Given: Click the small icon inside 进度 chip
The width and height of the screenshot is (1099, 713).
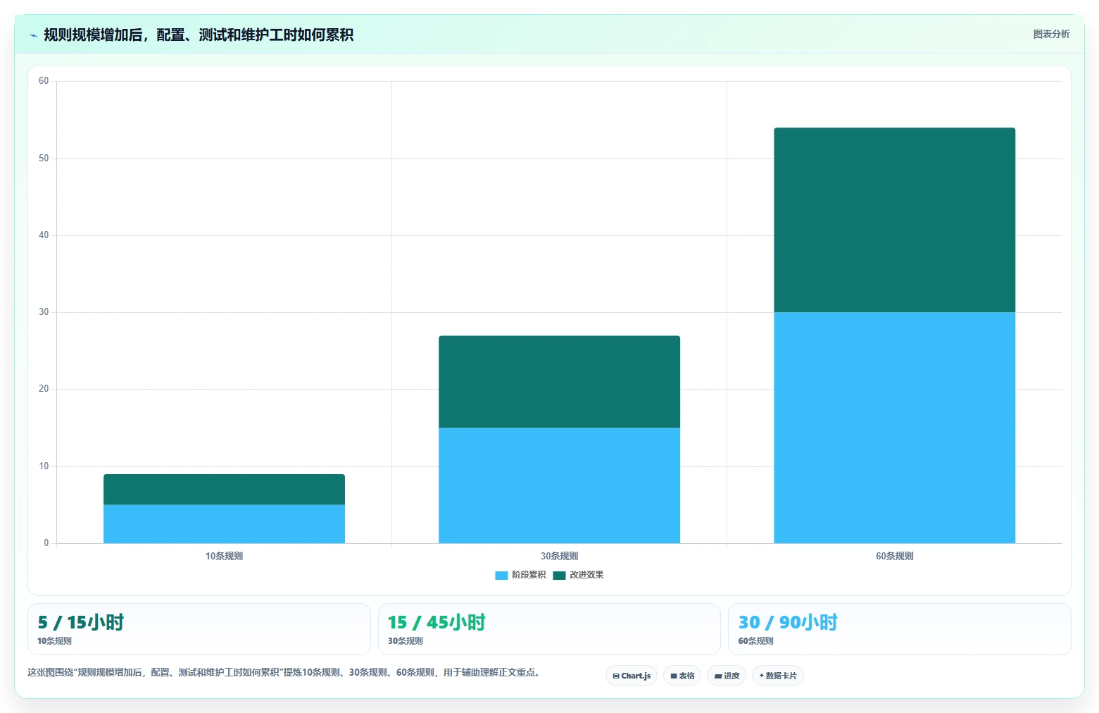Looking at the screenshot, I should tap(718, 676).
